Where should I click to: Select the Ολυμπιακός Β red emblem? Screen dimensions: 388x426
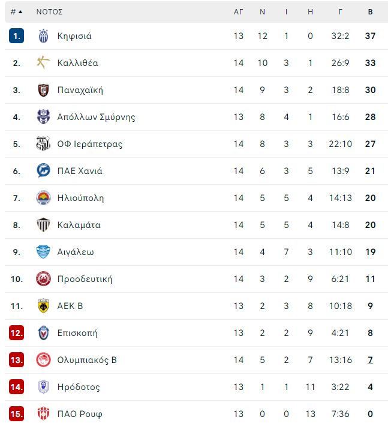click(x=43, y=360)
